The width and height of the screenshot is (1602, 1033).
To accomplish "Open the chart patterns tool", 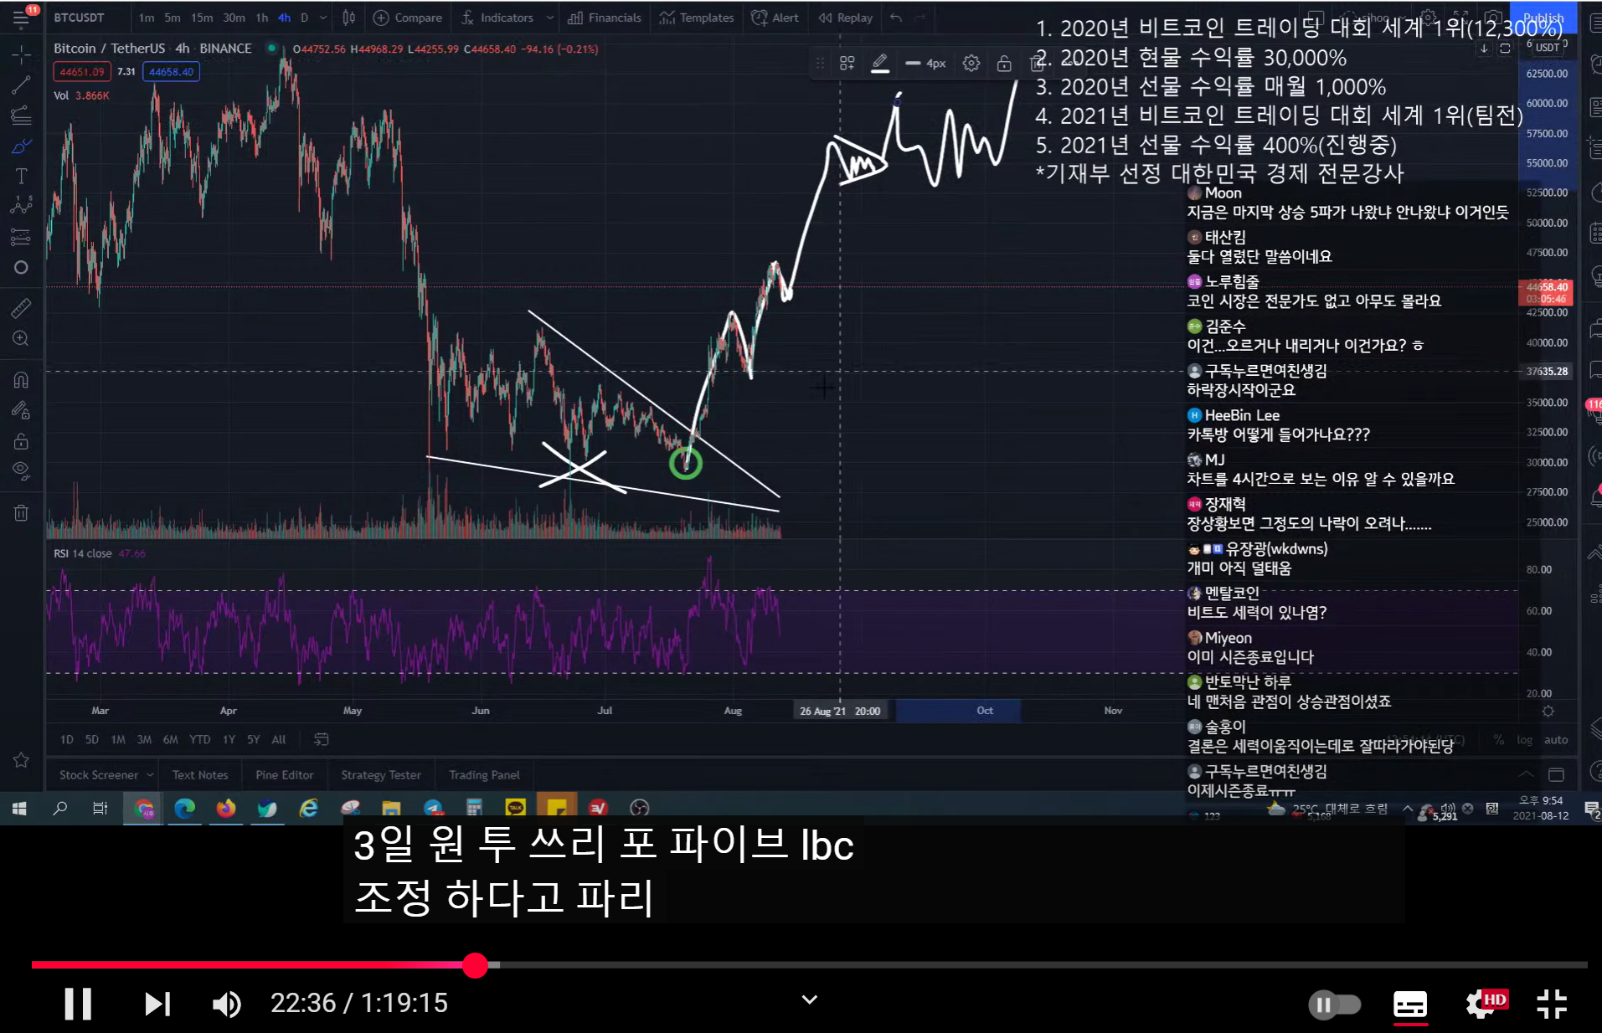I will (21, 206).
